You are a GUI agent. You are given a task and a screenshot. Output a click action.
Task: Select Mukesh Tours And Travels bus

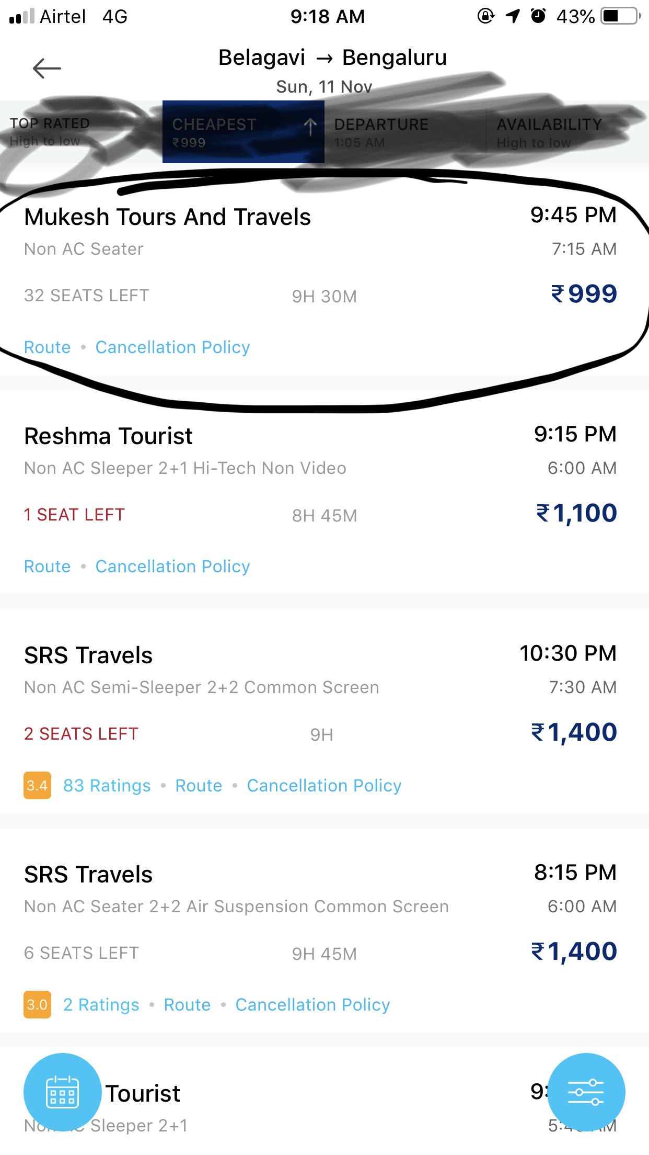click(167, 217)
